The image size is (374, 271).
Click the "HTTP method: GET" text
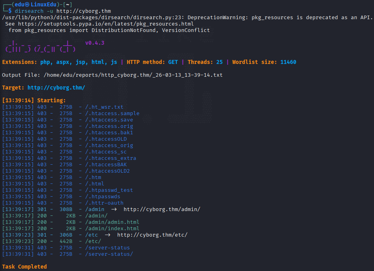pos(152,62)
